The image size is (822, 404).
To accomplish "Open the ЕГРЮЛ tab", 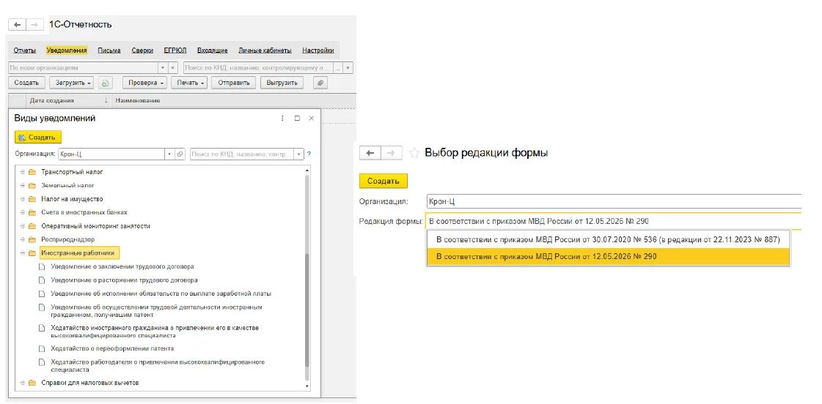I will click(175, 50).
